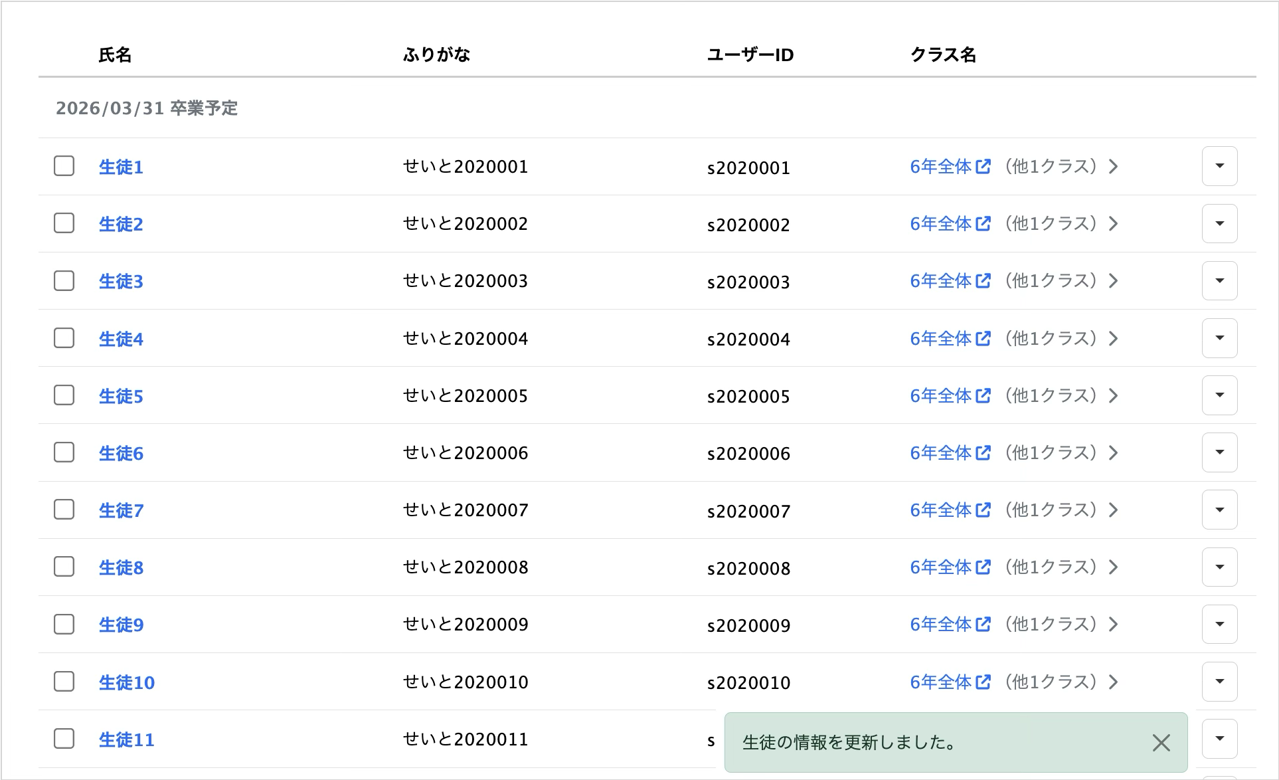Click the 氏名 column header
Image resolution: width=1279 pixels, height=780 pixels.
click(115, 54)
